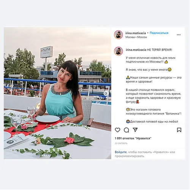
Task: Click the thumbs-up emoji in caption
Action: (x=166, y=62)
